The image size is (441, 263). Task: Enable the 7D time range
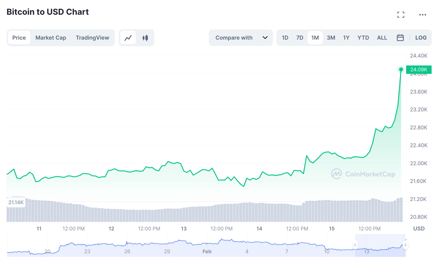pyautogui.click(x=300, y=38)
